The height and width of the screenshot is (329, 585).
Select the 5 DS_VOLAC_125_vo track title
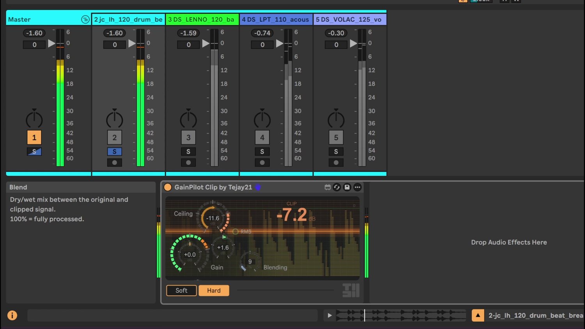350,20
